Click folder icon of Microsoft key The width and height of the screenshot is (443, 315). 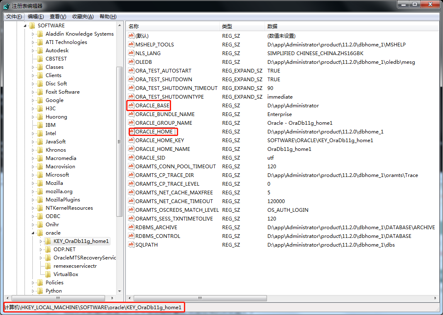[x=40, y=175]
